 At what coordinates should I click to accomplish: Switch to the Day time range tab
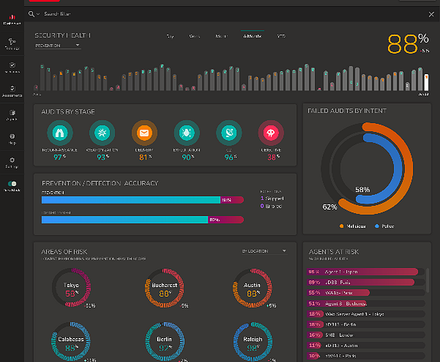[x=170, y=36]
